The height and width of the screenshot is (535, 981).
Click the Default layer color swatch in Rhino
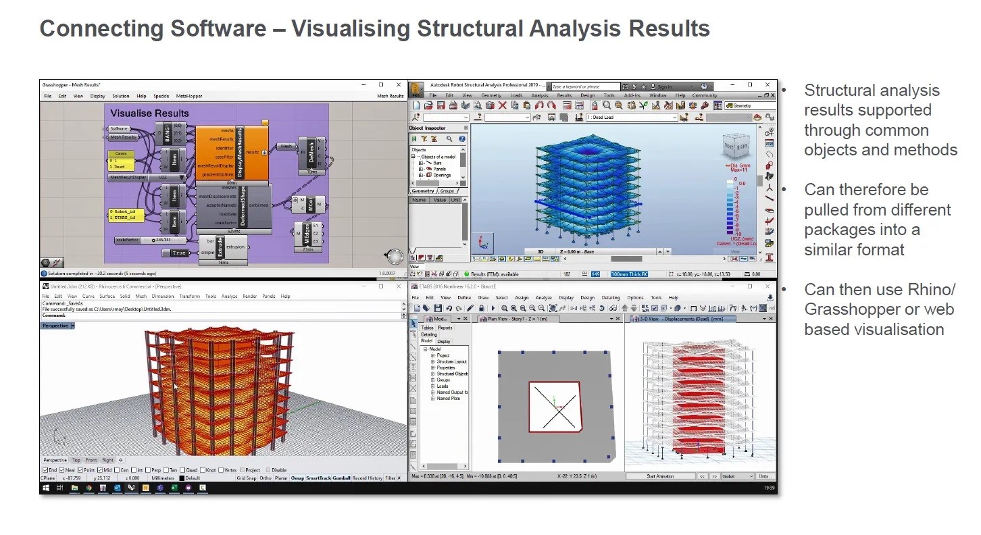tap(182, 478)
